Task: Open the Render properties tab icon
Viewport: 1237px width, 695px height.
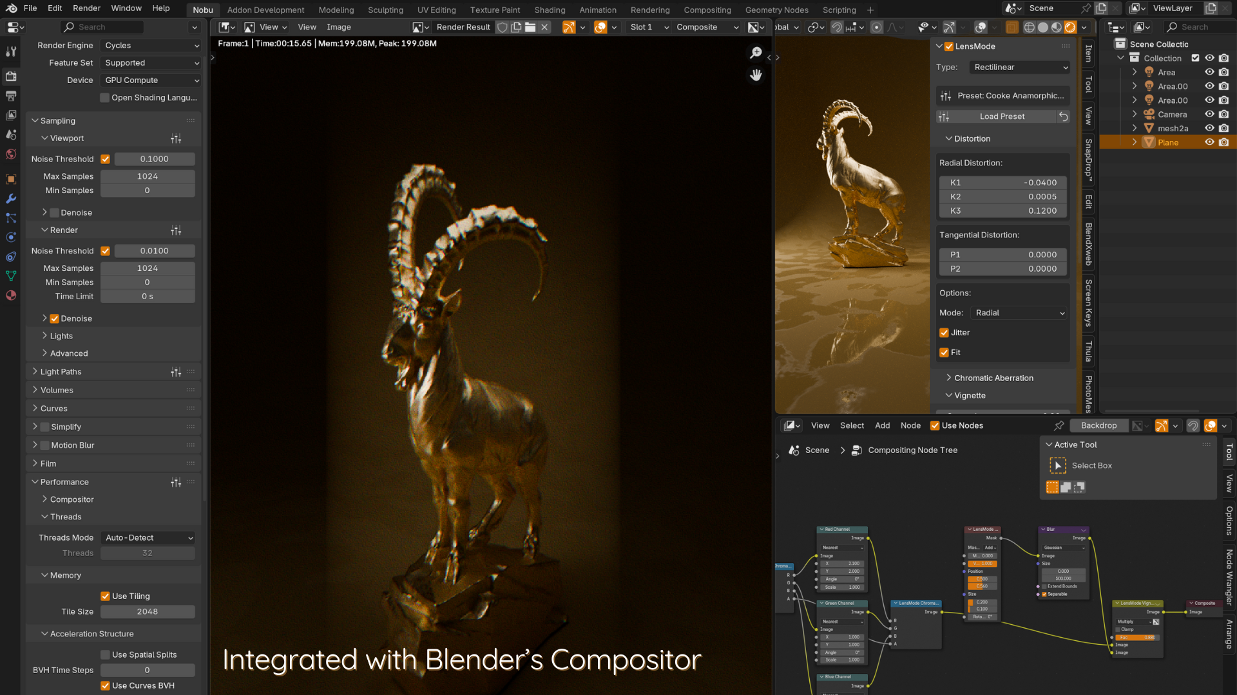Action: pos(11,76)
